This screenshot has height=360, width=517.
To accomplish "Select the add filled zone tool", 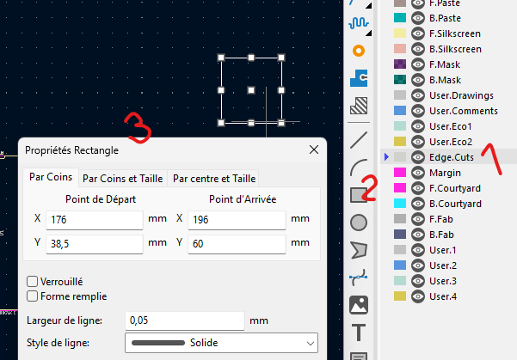I will tap(359, 78).
